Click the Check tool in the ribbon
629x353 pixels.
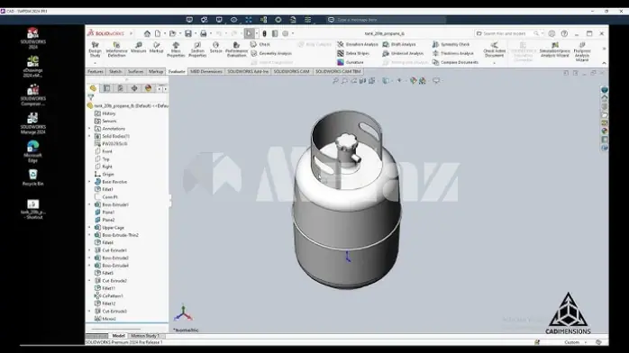(x=260, y=44)
